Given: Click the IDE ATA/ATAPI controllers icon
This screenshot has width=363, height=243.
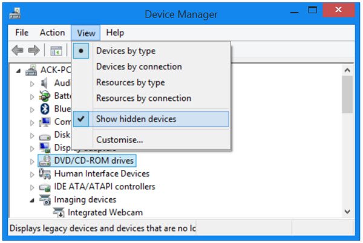Looking at the screenshot, I should coord(45,187).
